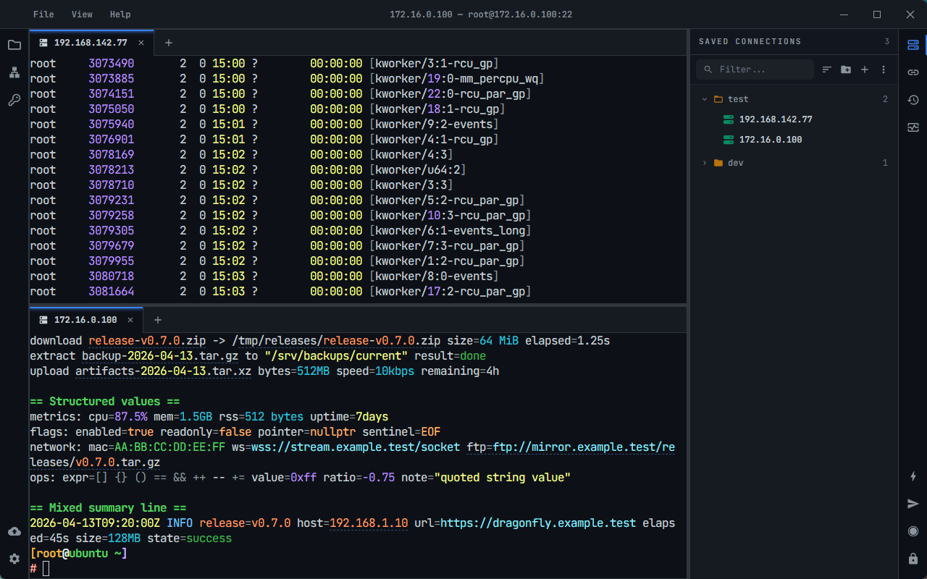Open the wss://stream.example.test/socket link
The image size is (927, 579).
tap(356, 447)
